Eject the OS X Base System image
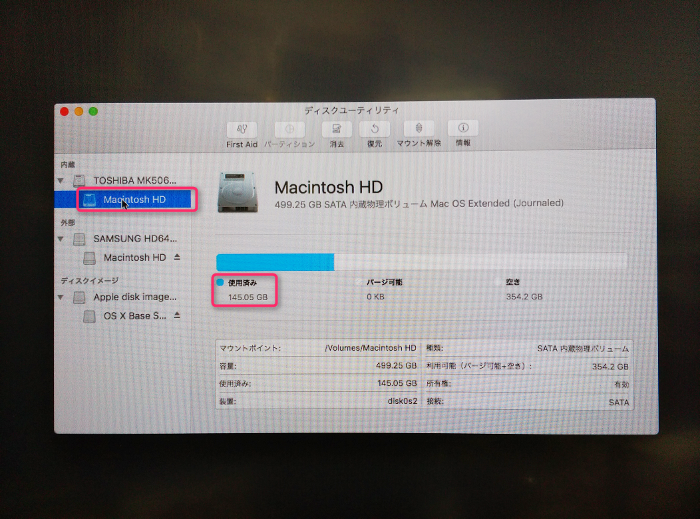This screenshot has width=700, height=519. (x=177, y=315)
